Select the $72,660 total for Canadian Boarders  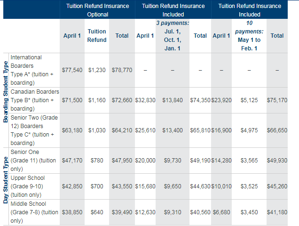(122, 100)
